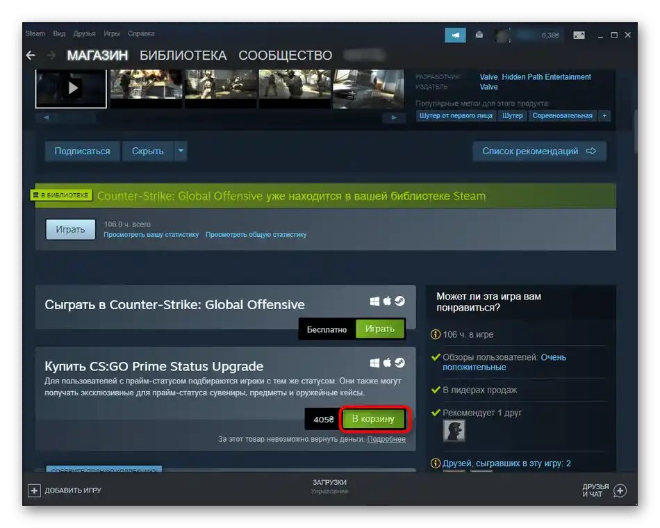Open Просмотреть вашу статистику link
Image resolution: width=660 pixels, height=528 pixels.
(151, 235)
